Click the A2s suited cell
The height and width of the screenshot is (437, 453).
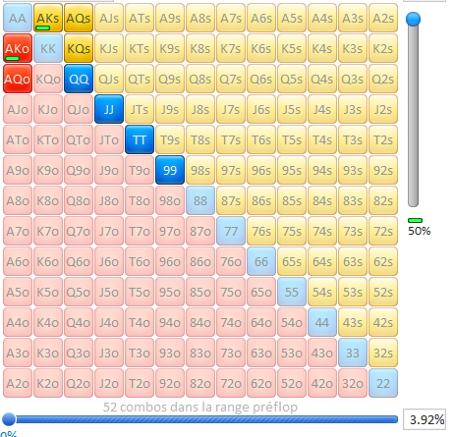pyautogui.click(x=383, y=18)
